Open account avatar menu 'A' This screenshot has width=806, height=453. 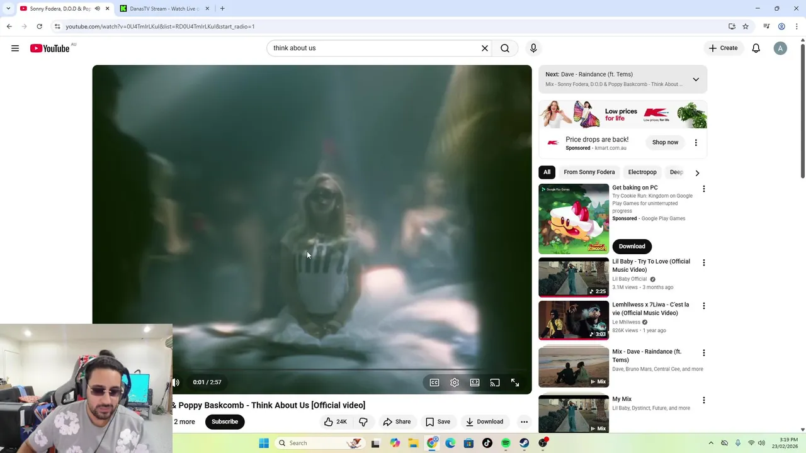coord(780,48)
